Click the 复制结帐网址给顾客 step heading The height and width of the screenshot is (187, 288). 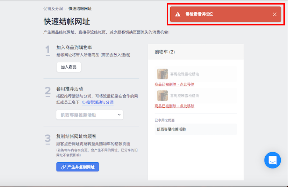[x=76, y=137]
